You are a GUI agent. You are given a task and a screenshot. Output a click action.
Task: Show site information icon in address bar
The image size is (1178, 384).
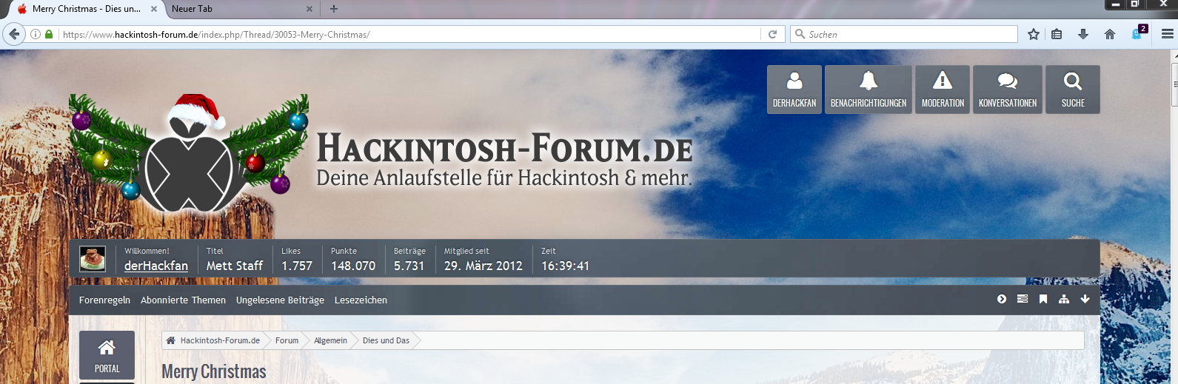click(35, 34)
